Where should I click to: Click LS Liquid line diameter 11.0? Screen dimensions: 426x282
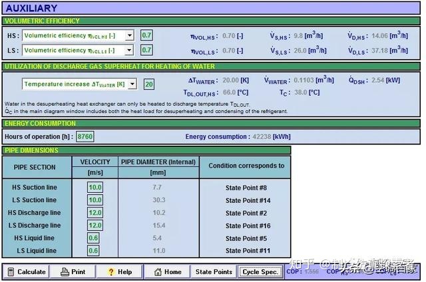coord(159,251)
